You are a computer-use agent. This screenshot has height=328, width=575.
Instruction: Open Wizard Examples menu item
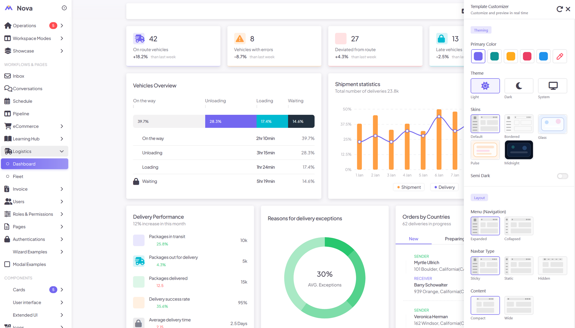pos(35,252)
